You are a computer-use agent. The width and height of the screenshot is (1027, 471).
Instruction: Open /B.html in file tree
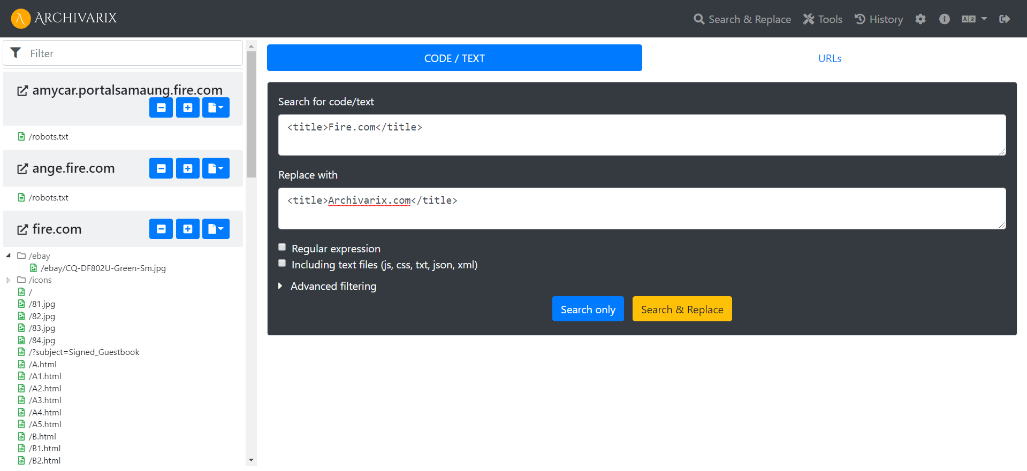pyautogui.click(x=42, y=437)
